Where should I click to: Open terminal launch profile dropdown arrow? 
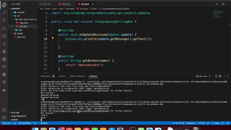click(212, 76)
